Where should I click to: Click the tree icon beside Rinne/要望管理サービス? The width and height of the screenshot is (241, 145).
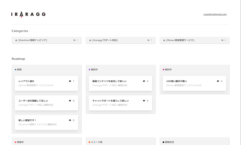coord(164,40)
